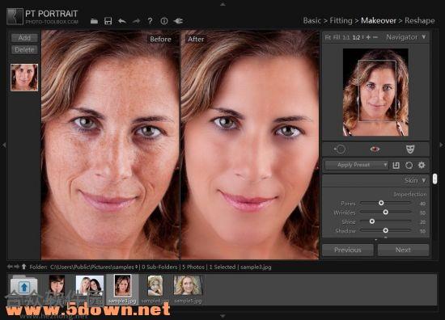This screenshot has width=445, height=320.
Task: Select the red-eye tool
Action: tap(375, 149)
